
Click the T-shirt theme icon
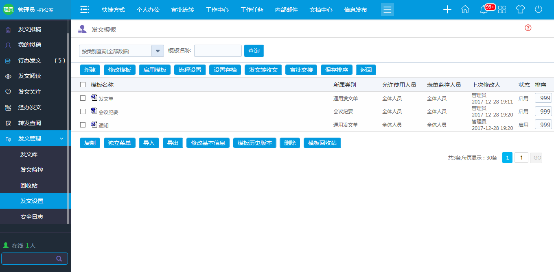pos(520,9)
